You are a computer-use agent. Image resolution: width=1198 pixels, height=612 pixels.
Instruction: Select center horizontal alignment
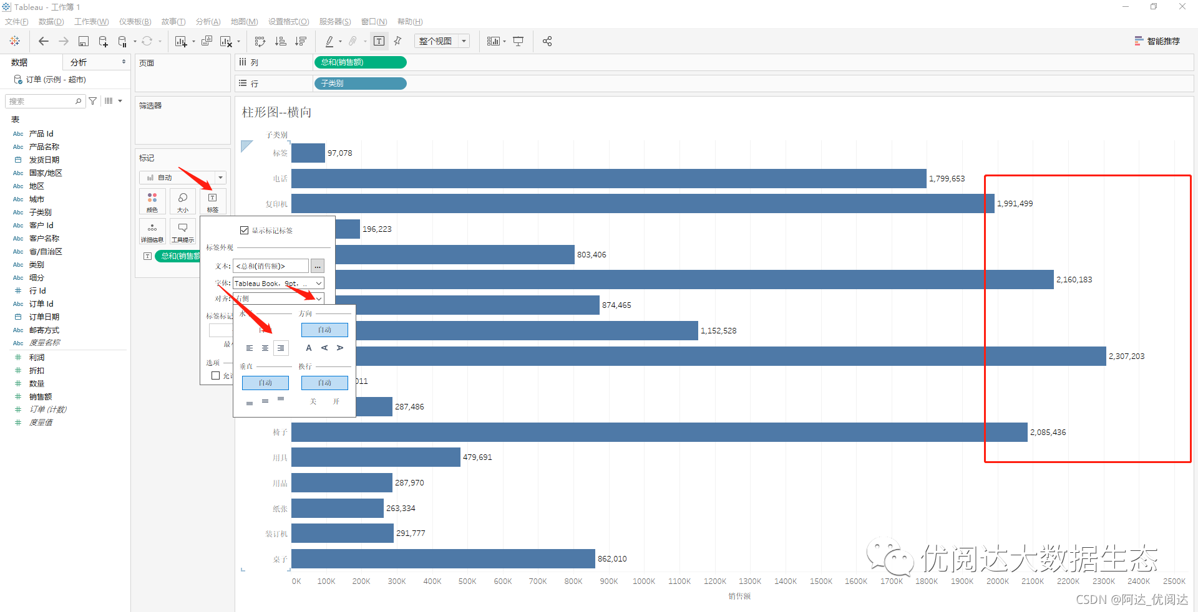click(265, 348)
